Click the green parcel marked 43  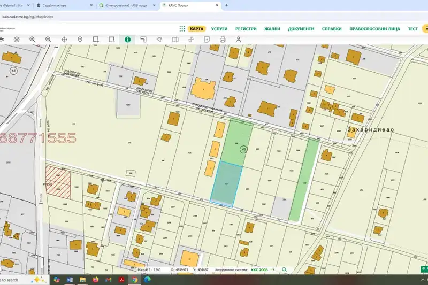pyautogui.click(x=237, y=142)
